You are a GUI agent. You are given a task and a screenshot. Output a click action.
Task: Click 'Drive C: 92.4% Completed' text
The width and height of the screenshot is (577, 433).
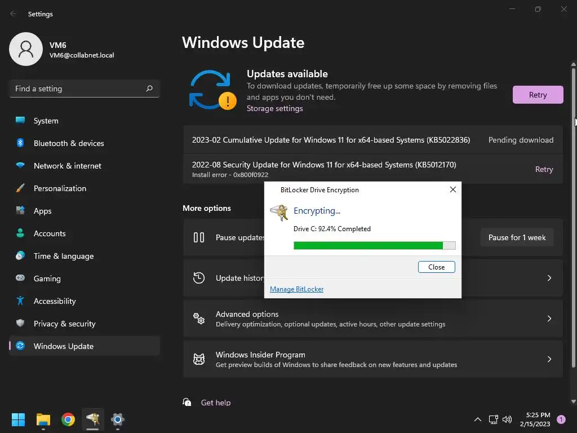pyautogui.click(x=332, y=229)
